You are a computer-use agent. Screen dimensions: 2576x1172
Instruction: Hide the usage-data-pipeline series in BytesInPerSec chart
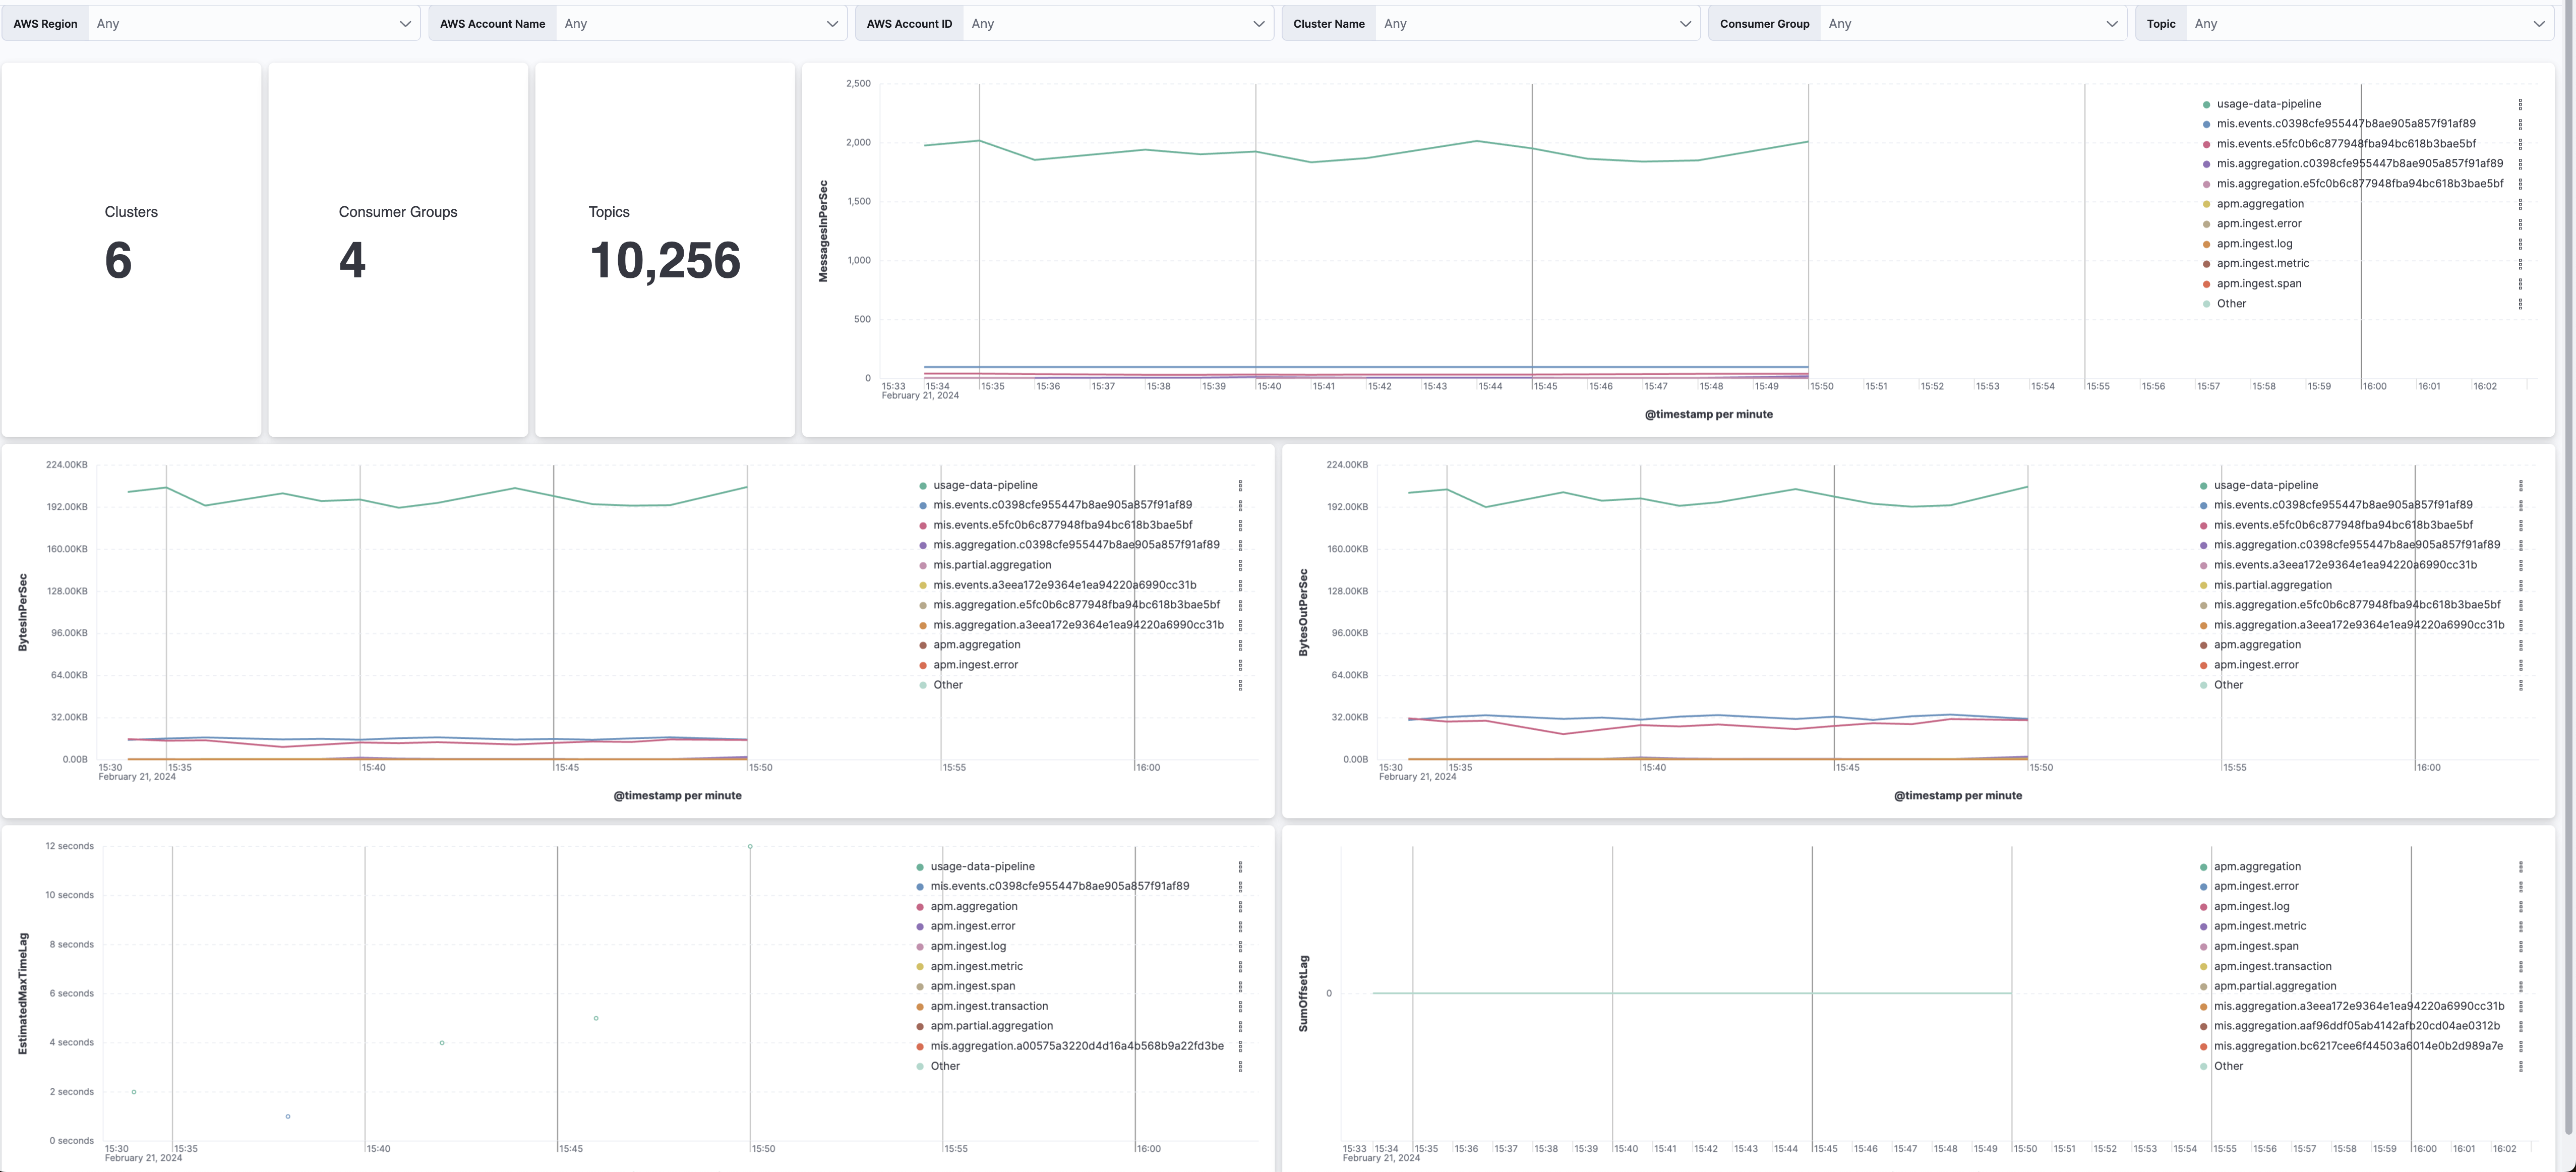click(x=984, y=484)
